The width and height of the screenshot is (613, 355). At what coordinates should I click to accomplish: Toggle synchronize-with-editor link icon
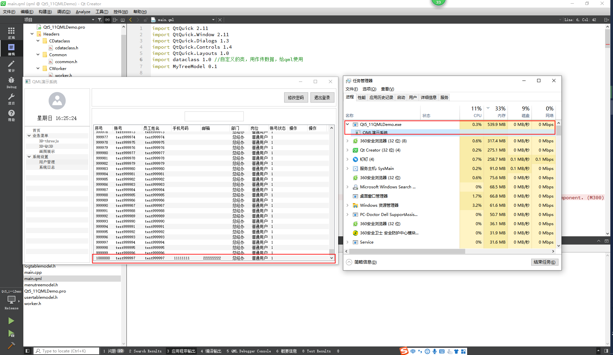[107, 20]
